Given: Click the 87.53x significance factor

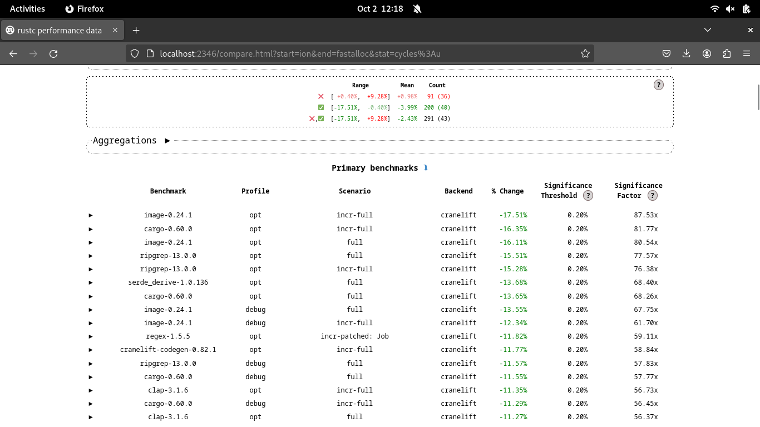Looking at the screenshot, I should tap(645, 215).
